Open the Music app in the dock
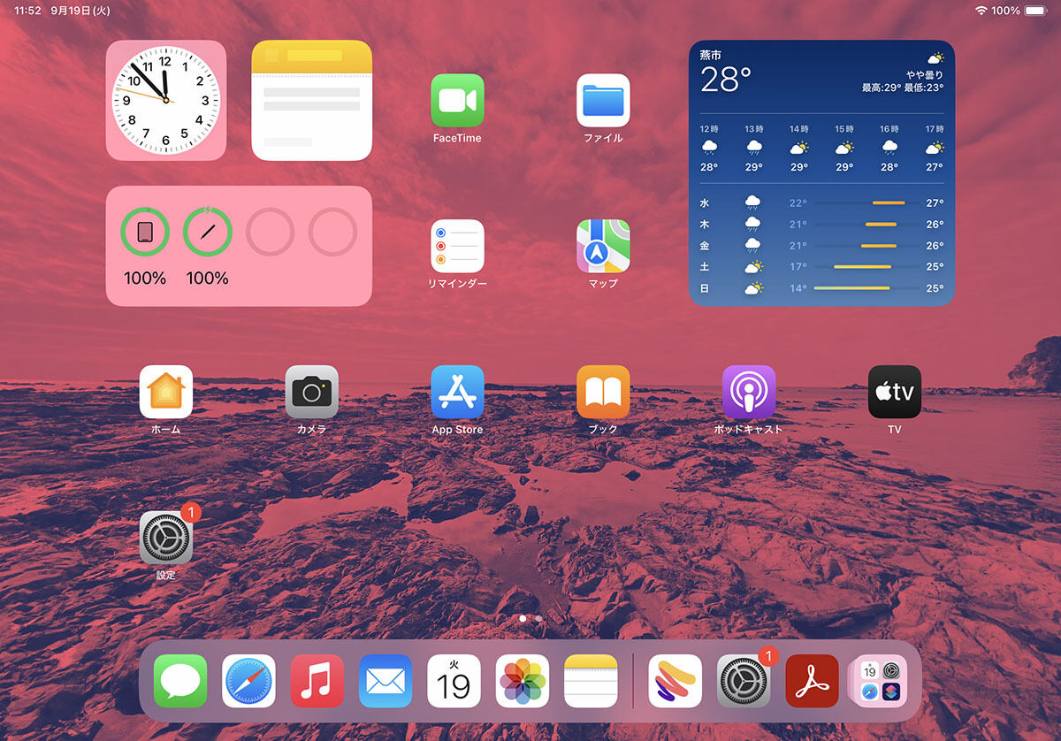The image size is (1061, 741). 317,681
